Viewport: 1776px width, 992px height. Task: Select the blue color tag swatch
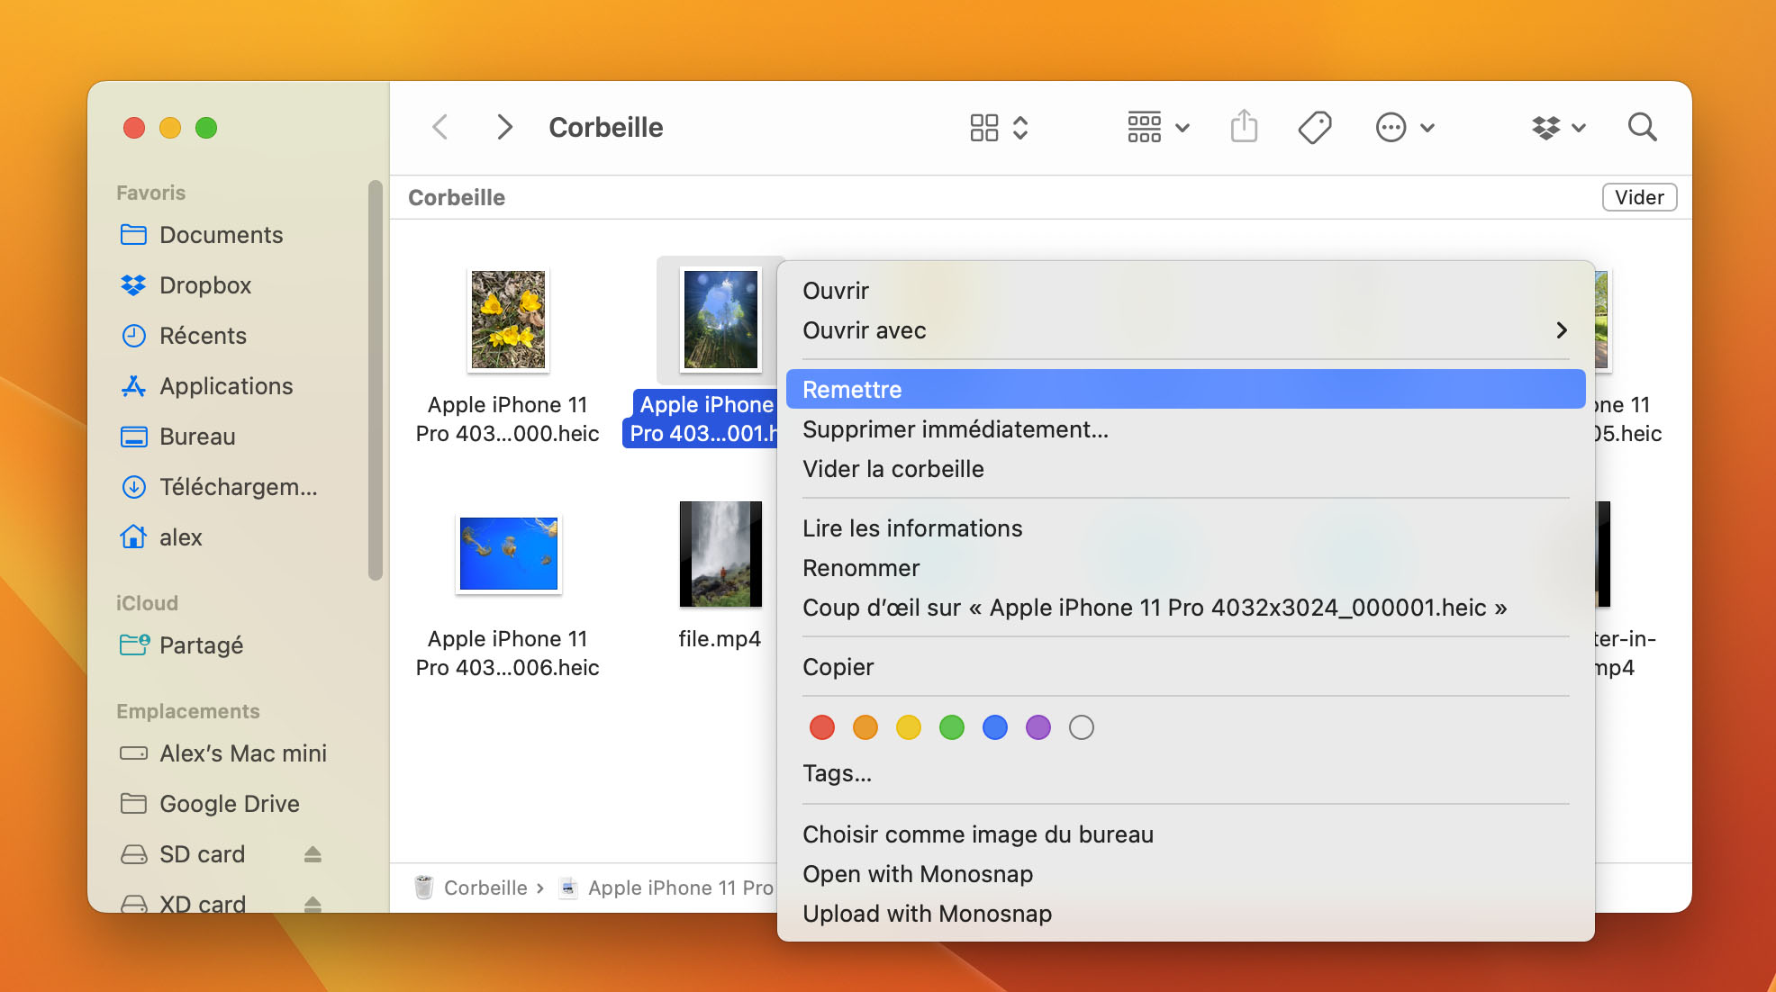994,727
